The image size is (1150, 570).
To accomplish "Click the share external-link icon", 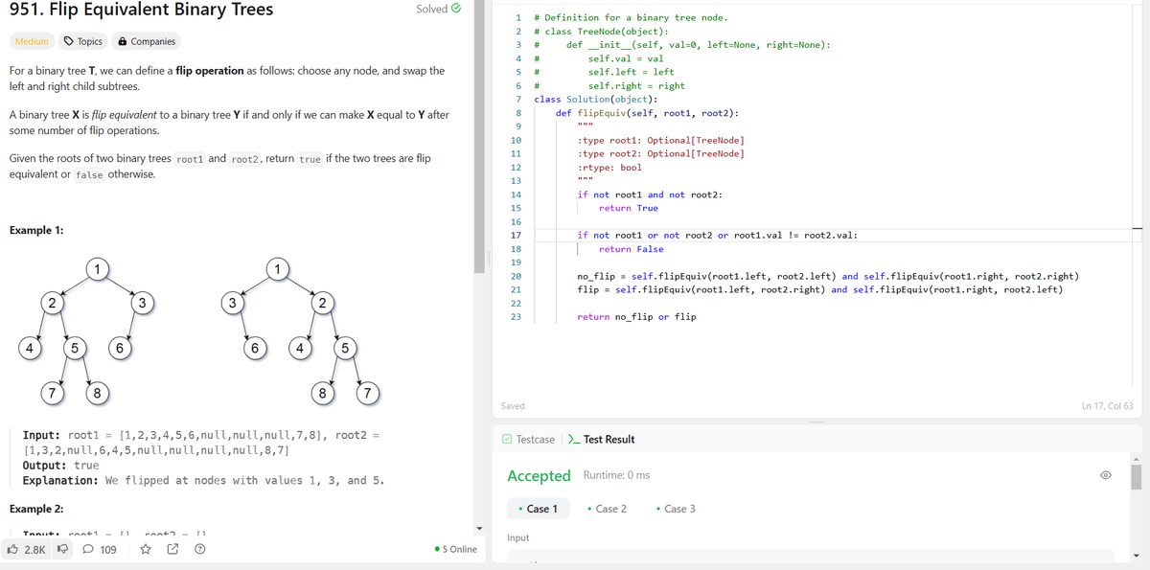I will [x=173, y=550].
